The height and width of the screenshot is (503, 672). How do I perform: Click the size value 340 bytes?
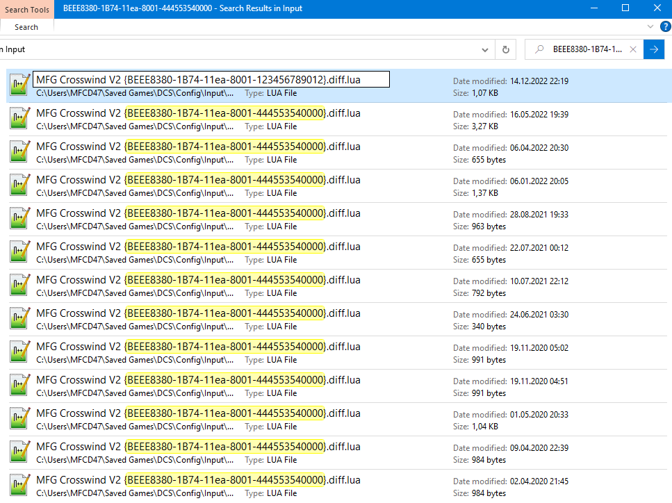tap(489, 327)
